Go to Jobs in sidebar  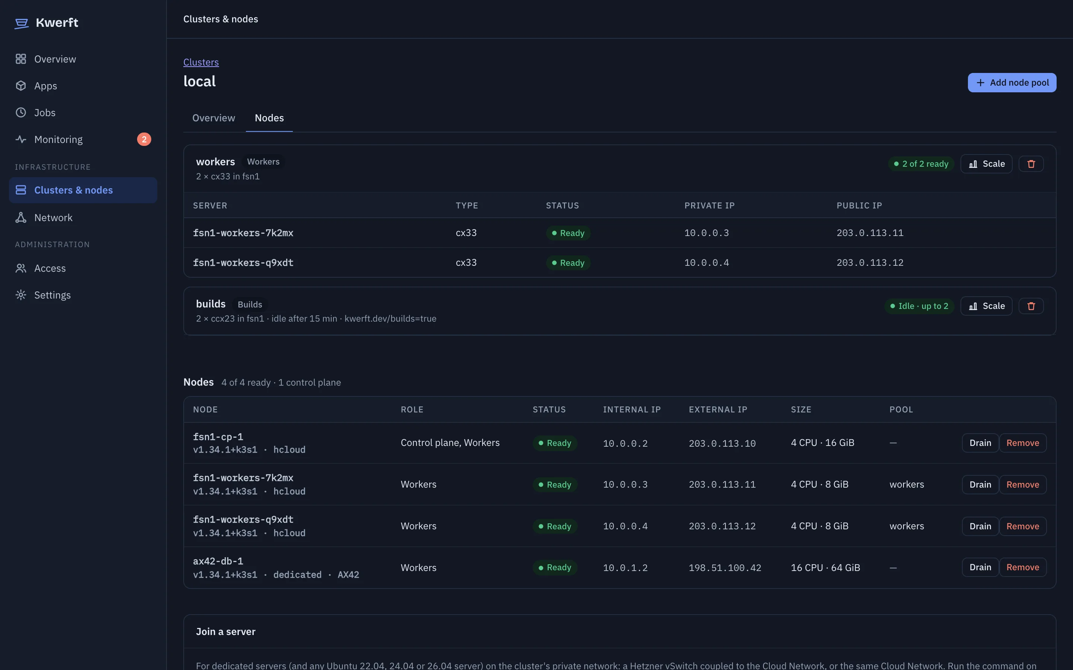pos(83,112)
